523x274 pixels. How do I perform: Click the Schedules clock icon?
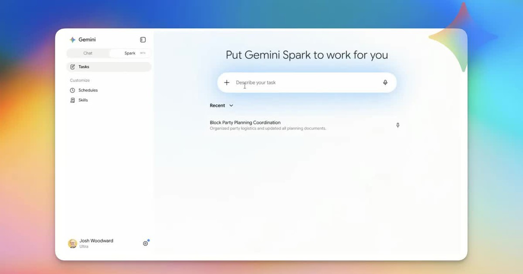pos(73,90)
